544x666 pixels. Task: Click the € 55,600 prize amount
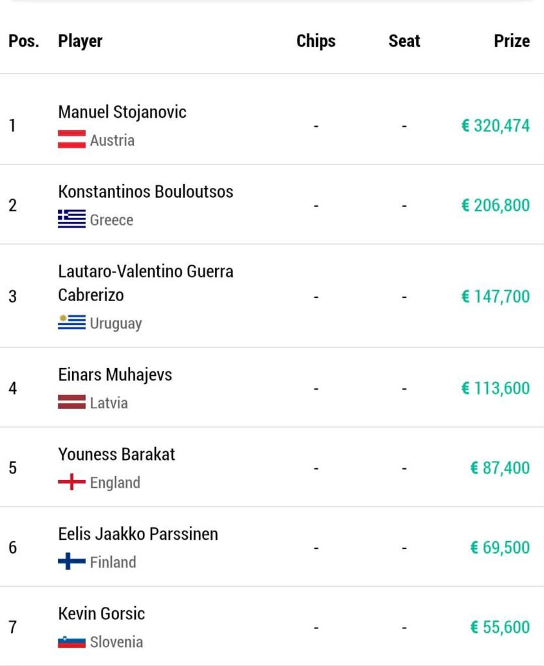point(500,628)
